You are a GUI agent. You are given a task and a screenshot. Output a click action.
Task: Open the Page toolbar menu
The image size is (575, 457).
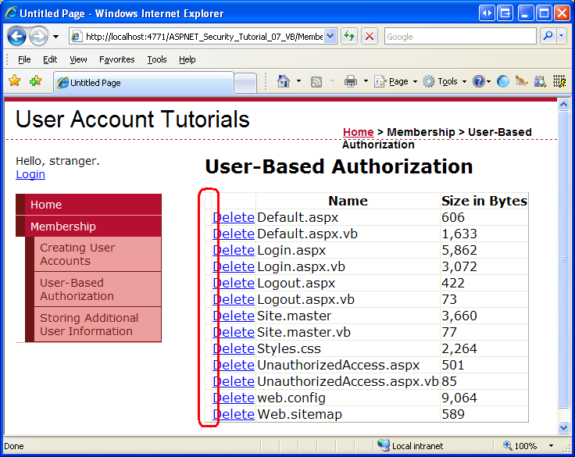395,81
